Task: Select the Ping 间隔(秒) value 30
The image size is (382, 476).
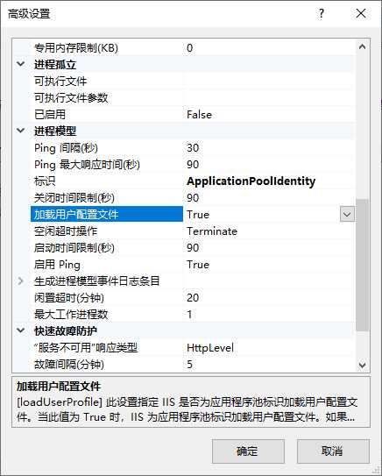Action: pos(193,148)
